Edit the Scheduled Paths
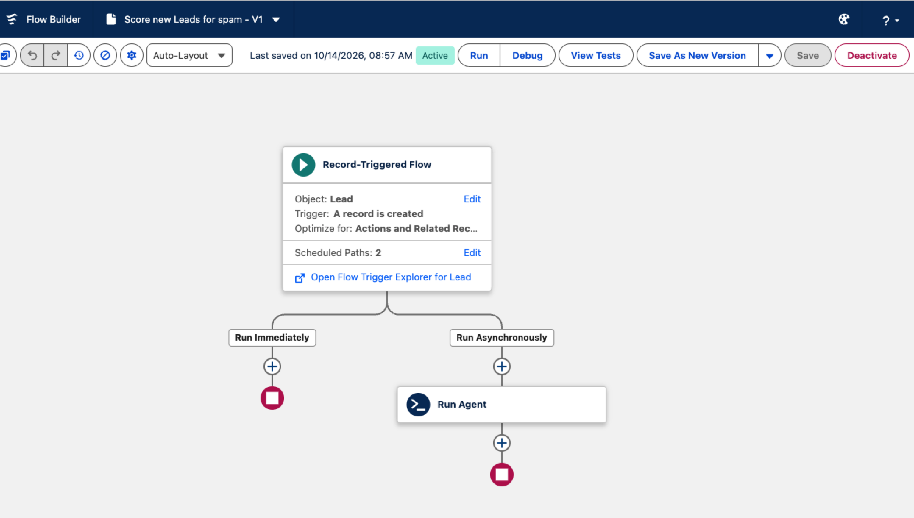914x518 pixels. click(x=472, y=253)
